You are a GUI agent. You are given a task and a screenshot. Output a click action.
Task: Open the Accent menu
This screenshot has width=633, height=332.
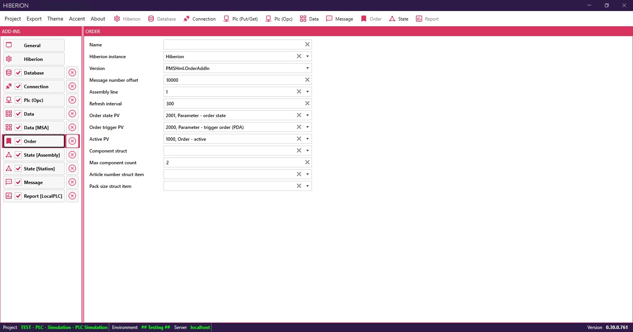tap(77, 19)
